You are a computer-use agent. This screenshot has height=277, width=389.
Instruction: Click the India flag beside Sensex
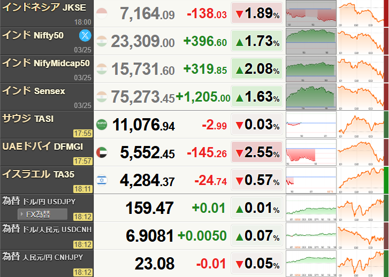click(102, 97)
